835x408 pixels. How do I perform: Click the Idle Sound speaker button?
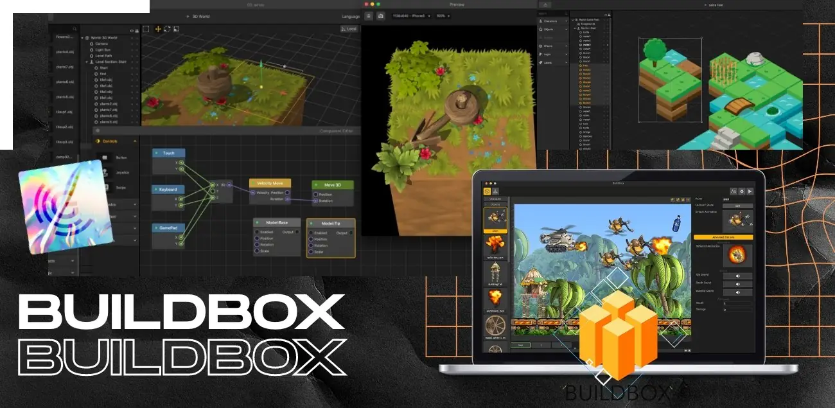click(x=737, y=276)
